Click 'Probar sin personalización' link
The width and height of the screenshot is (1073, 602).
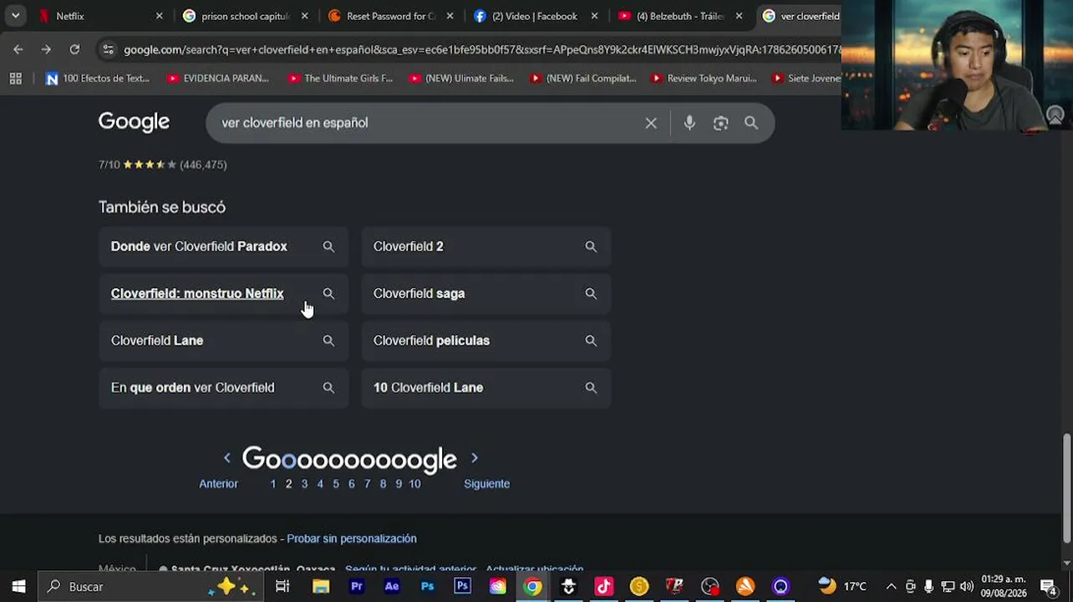pyautogui.click(x=352, y=538)
